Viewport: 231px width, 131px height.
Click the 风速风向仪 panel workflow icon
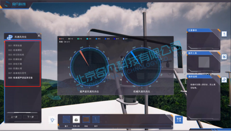10,37
